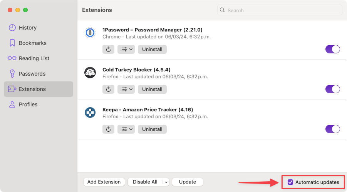
Task: Reload the Keepa extension
Action: [108, 129]
